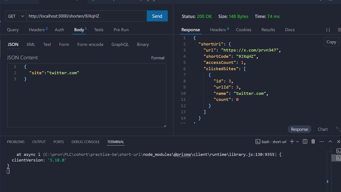
Task: Switch to the Chart view
Action: coord(323,129)
